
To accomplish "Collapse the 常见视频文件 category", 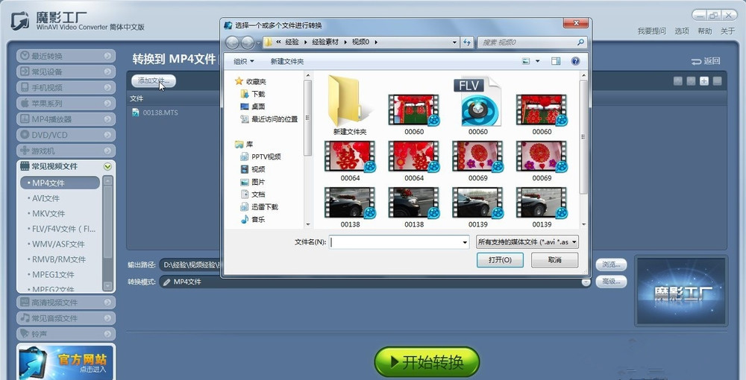I will pyautogui.click(x=107, y=167).
